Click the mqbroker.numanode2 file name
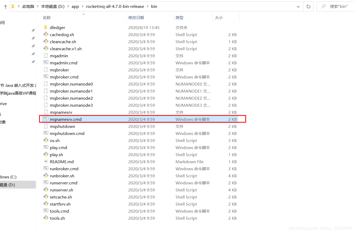The height and width of the screenshot is (233, 355). pyautogui.click(x=71, y=98)
